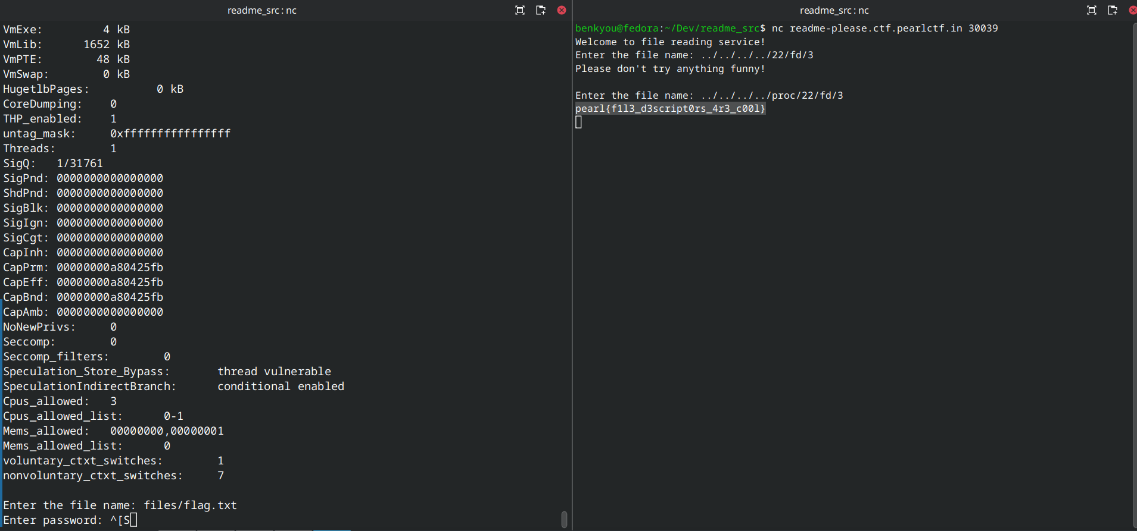This screenshot has height=531, width=1137.
Task: Click the SpeculationIndirectBranch line
Action: tap(173, 387)
